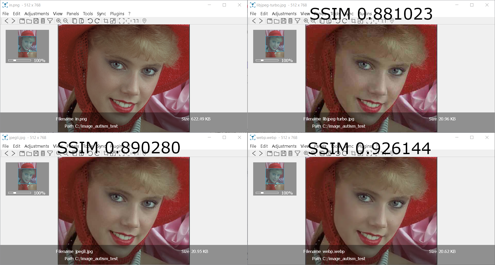The height and width of the screenshot is (265, 495).
Task: Click zoom slider in in.png thumbnail panel
Action: pos(20,60)
